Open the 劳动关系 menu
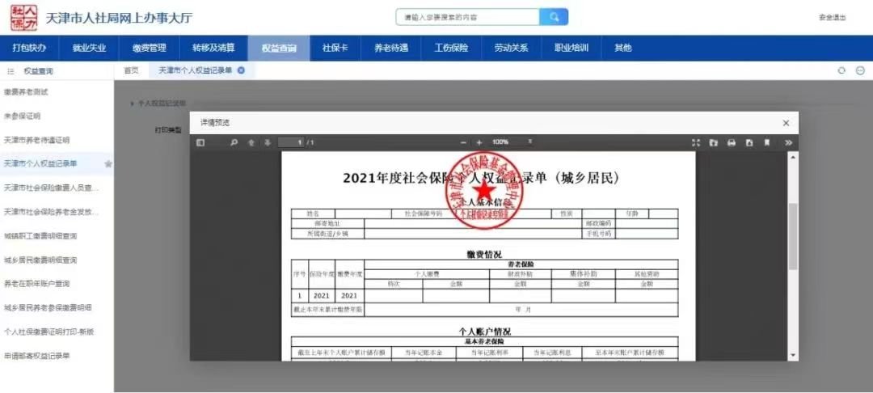 point(511,48)
